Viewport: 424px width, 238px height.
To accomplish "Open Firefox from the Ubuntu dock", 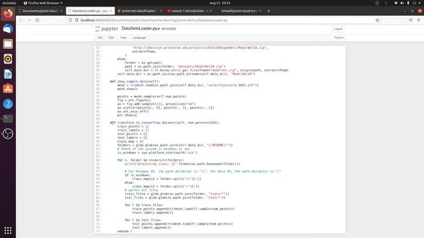I will click(x=8, y=13).
